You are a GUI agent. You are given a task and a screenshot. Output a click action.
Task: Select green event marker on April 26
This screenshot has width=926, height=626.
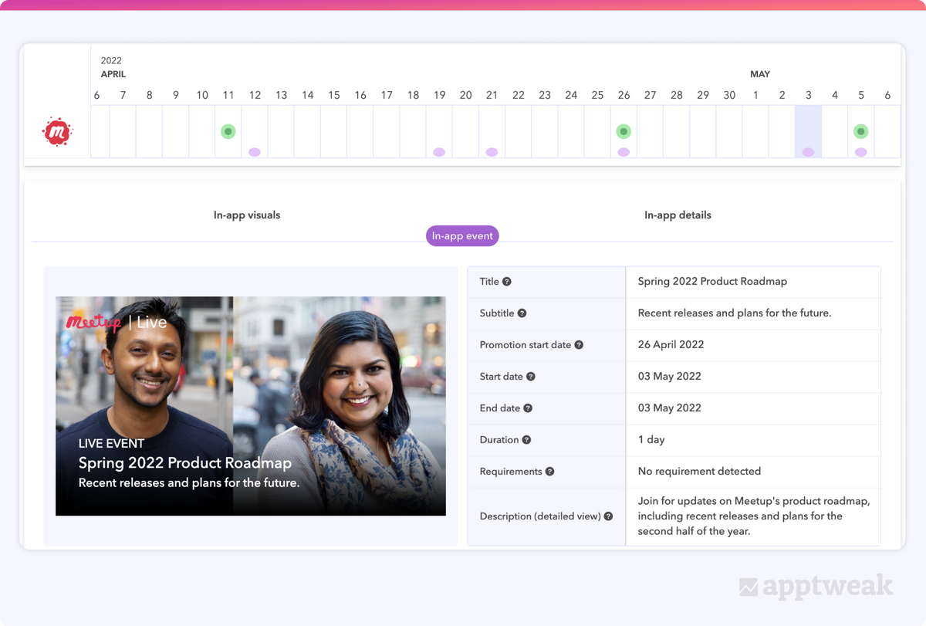[624, 131]
